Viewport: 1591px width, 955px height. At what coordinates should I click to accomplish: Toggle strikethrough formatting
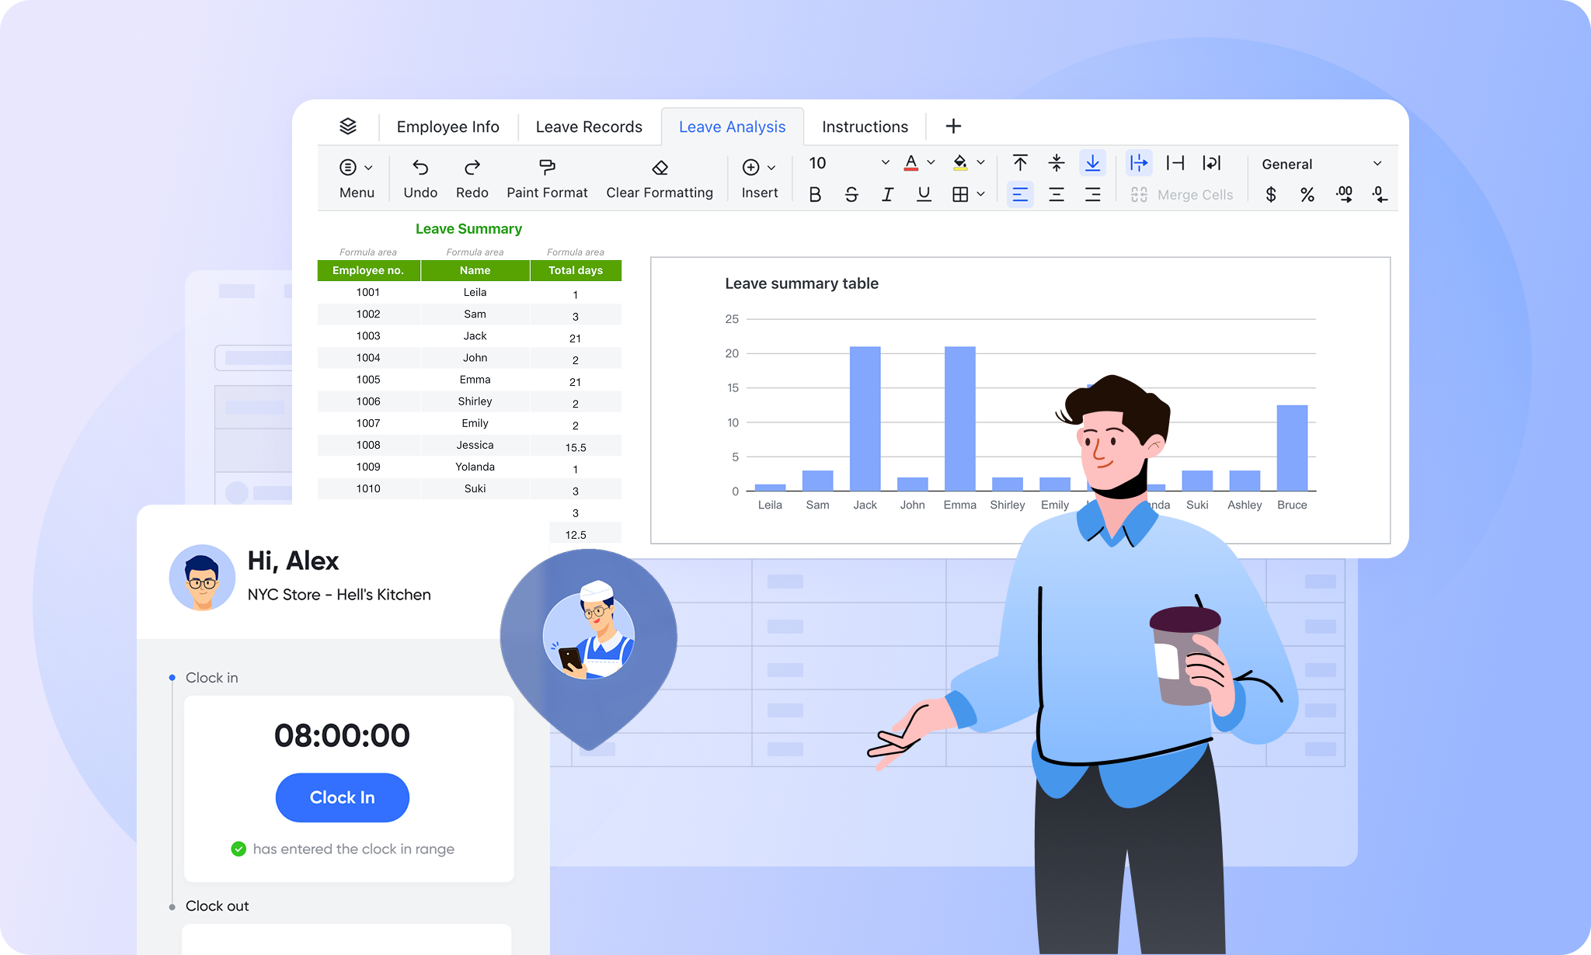[851, 194]
